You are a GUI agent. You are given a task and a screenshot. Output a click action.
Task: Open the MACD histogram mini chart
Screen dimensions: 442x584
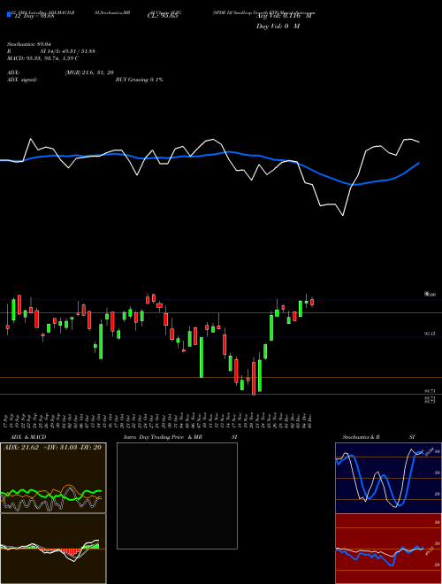click(53, 549)
